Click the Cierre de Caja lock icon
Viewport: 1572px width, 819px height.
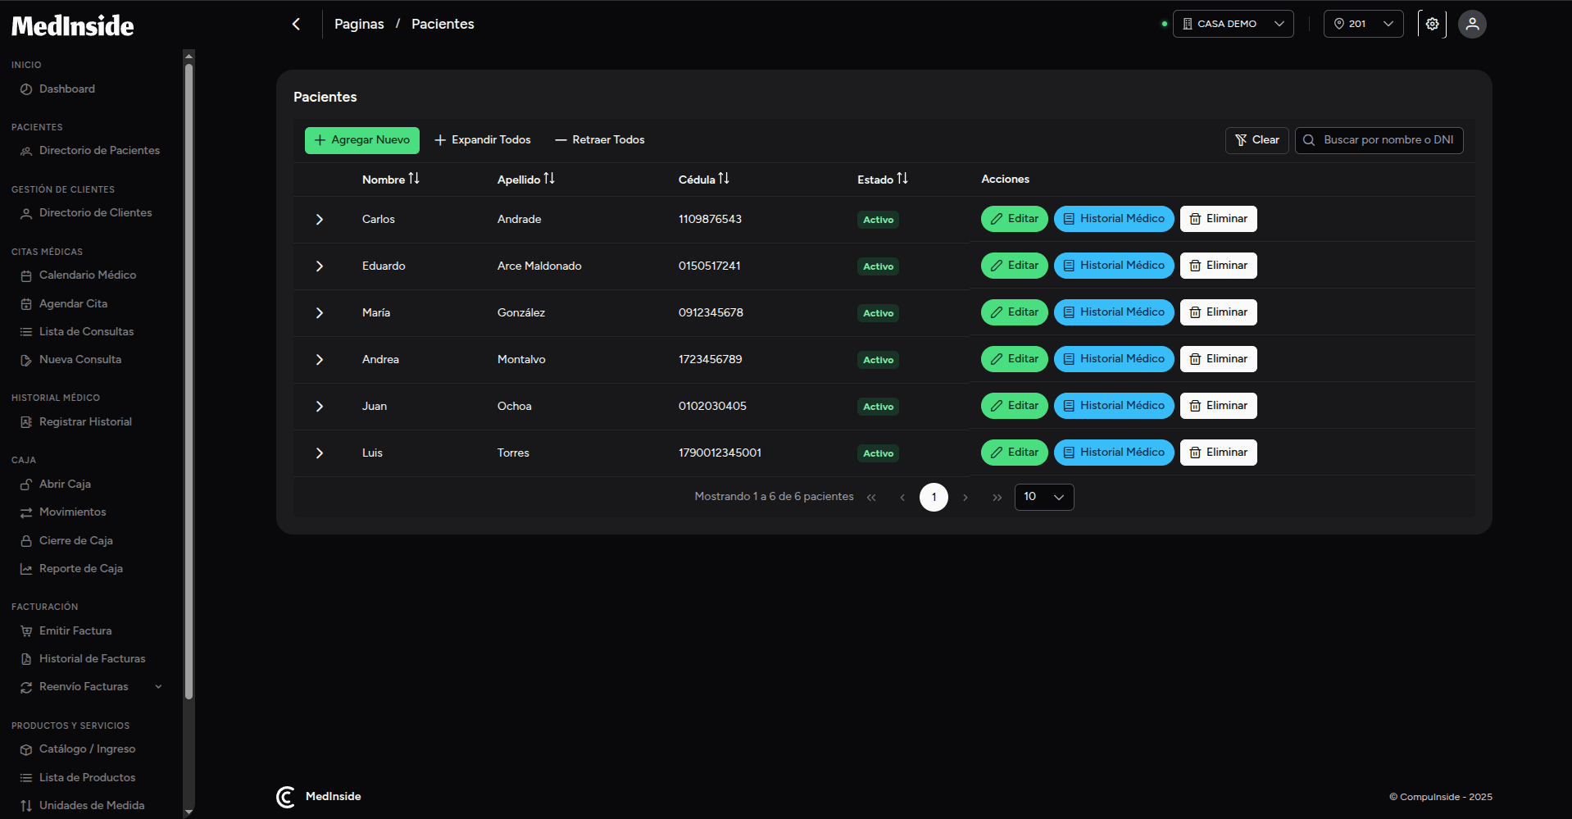26,541
